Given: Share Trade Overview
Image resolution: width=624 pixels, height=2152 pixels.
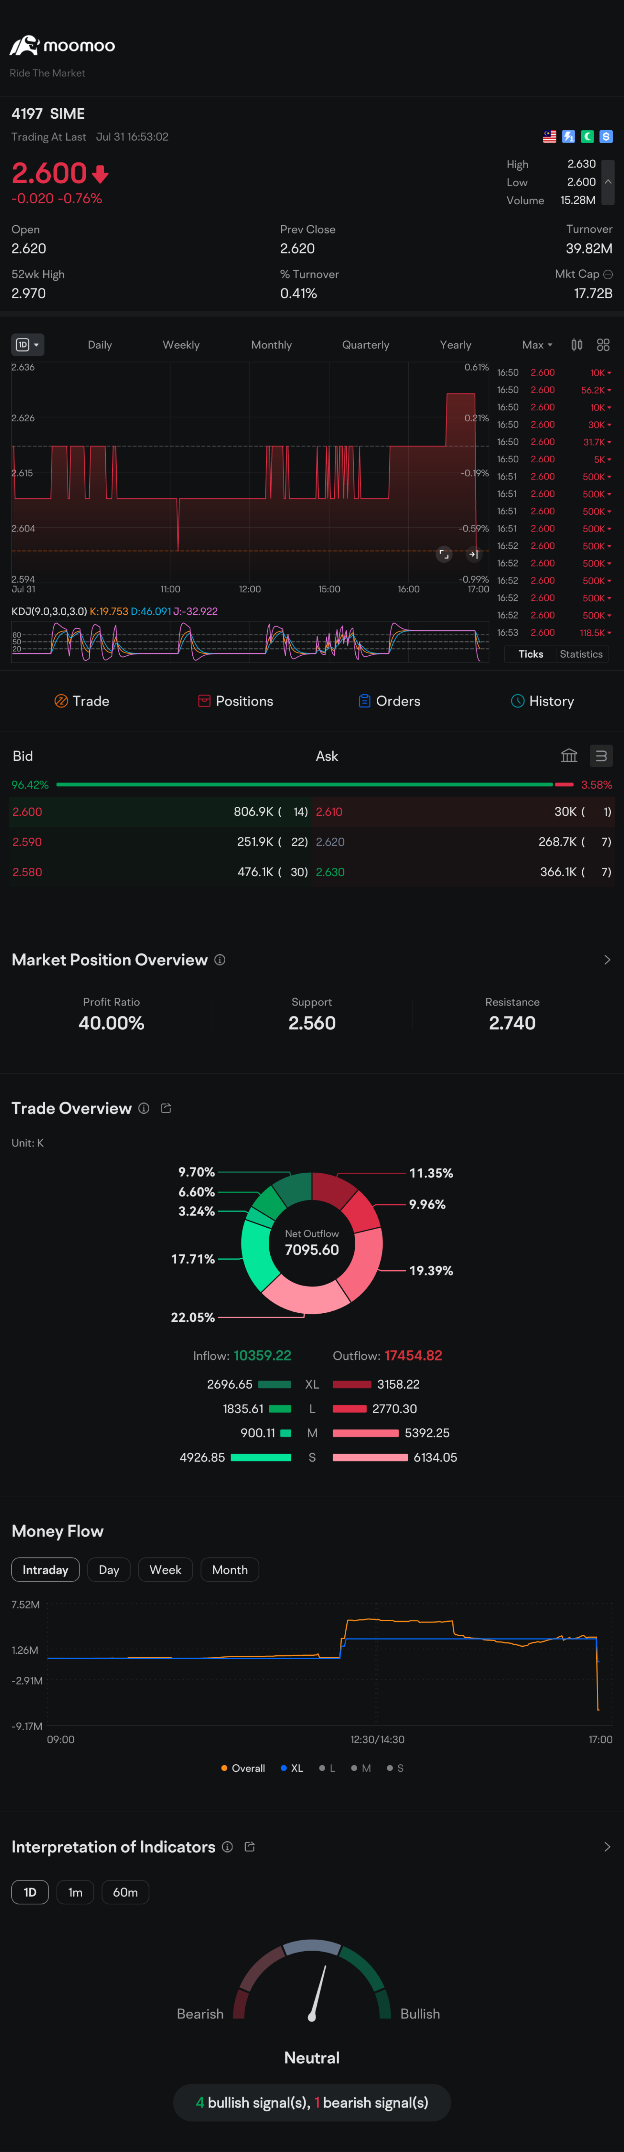Looking at the screenshot, I should tap(166, 1108).
